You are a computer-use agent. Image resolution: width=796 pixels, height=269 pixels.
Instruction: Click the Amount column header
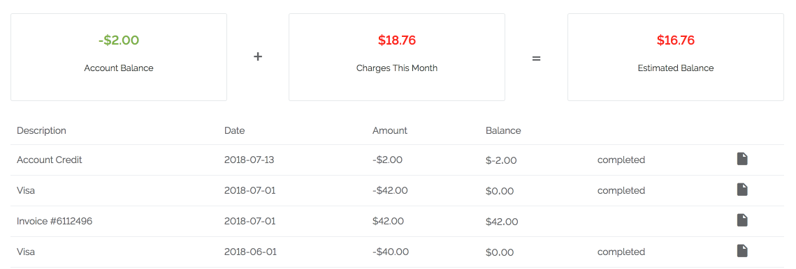390,131
